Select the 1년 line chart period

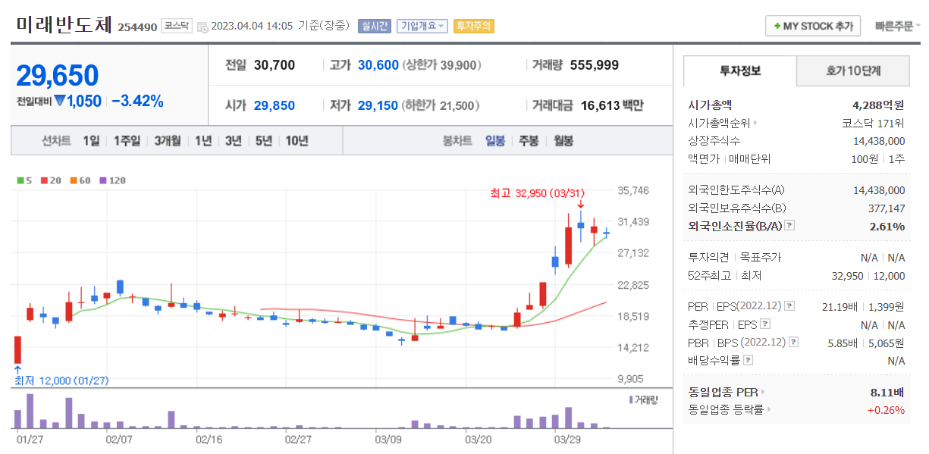pos(202,140)
